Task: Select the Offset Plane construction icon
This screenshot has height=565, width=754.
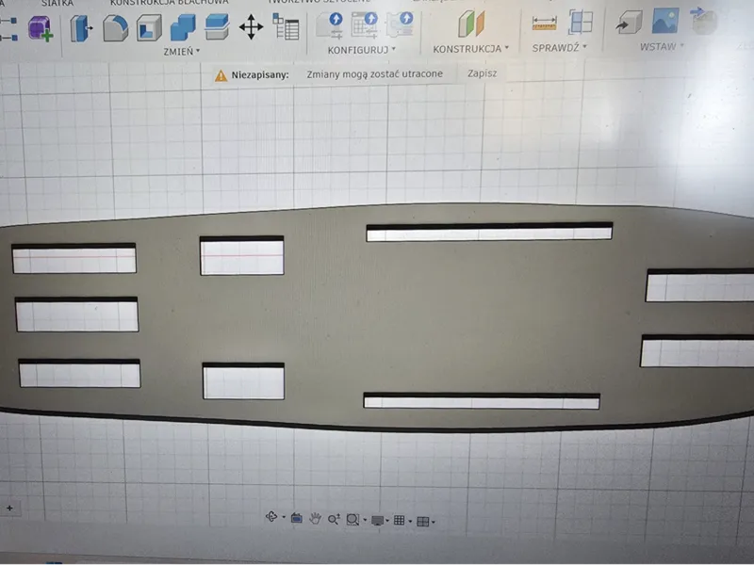Action: click(471, 23)
